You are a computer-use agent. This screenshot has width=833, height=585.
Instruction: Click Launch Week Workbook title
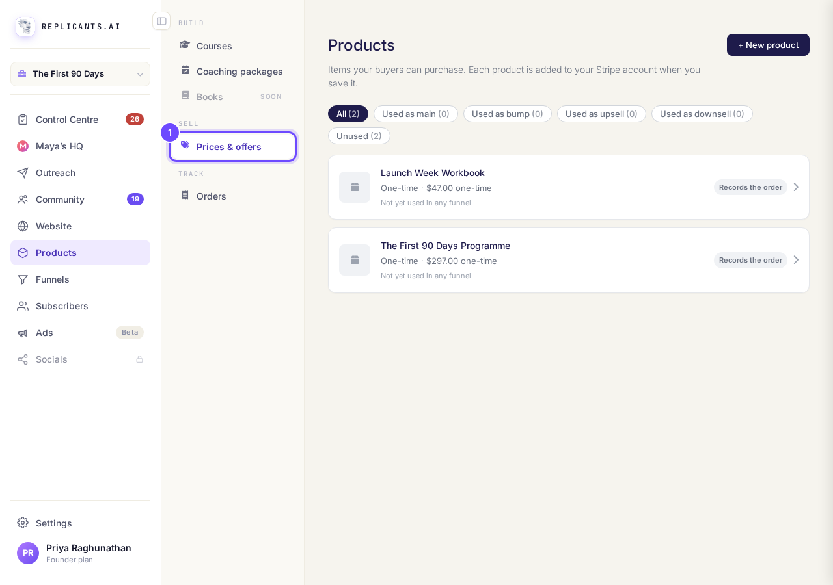[x=433, y=173]
